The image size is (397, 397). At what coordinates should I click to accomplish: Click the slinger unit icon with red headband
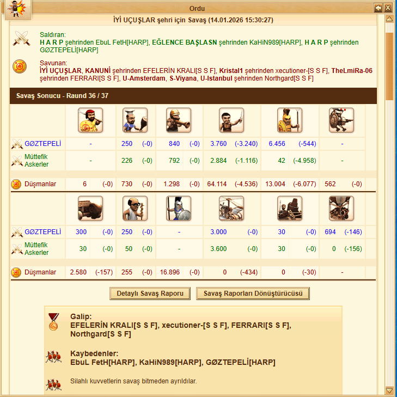tap(90, 120)
